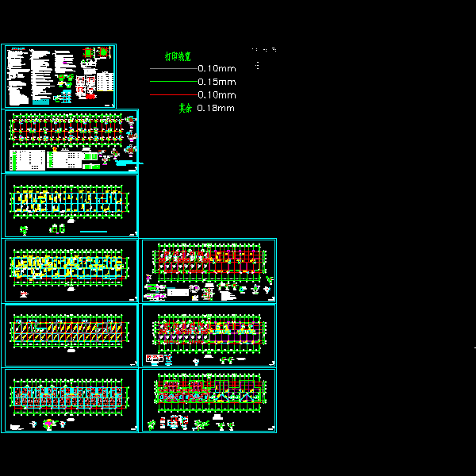Click the green 打印线宽 legend title
The height and width of the screenshot is (476, 476).
click(x=178, y=56)
